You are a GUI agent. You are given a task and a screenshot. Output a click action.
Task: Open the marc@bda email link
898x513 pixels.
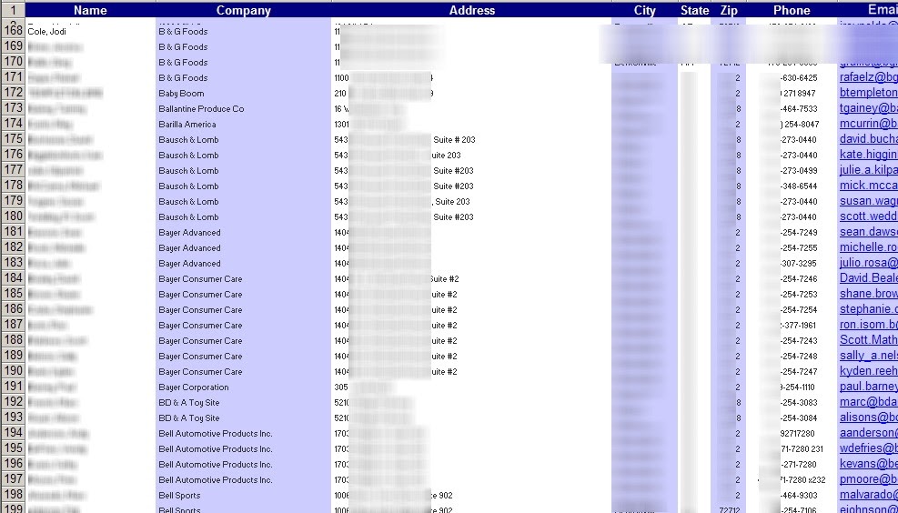868,403
